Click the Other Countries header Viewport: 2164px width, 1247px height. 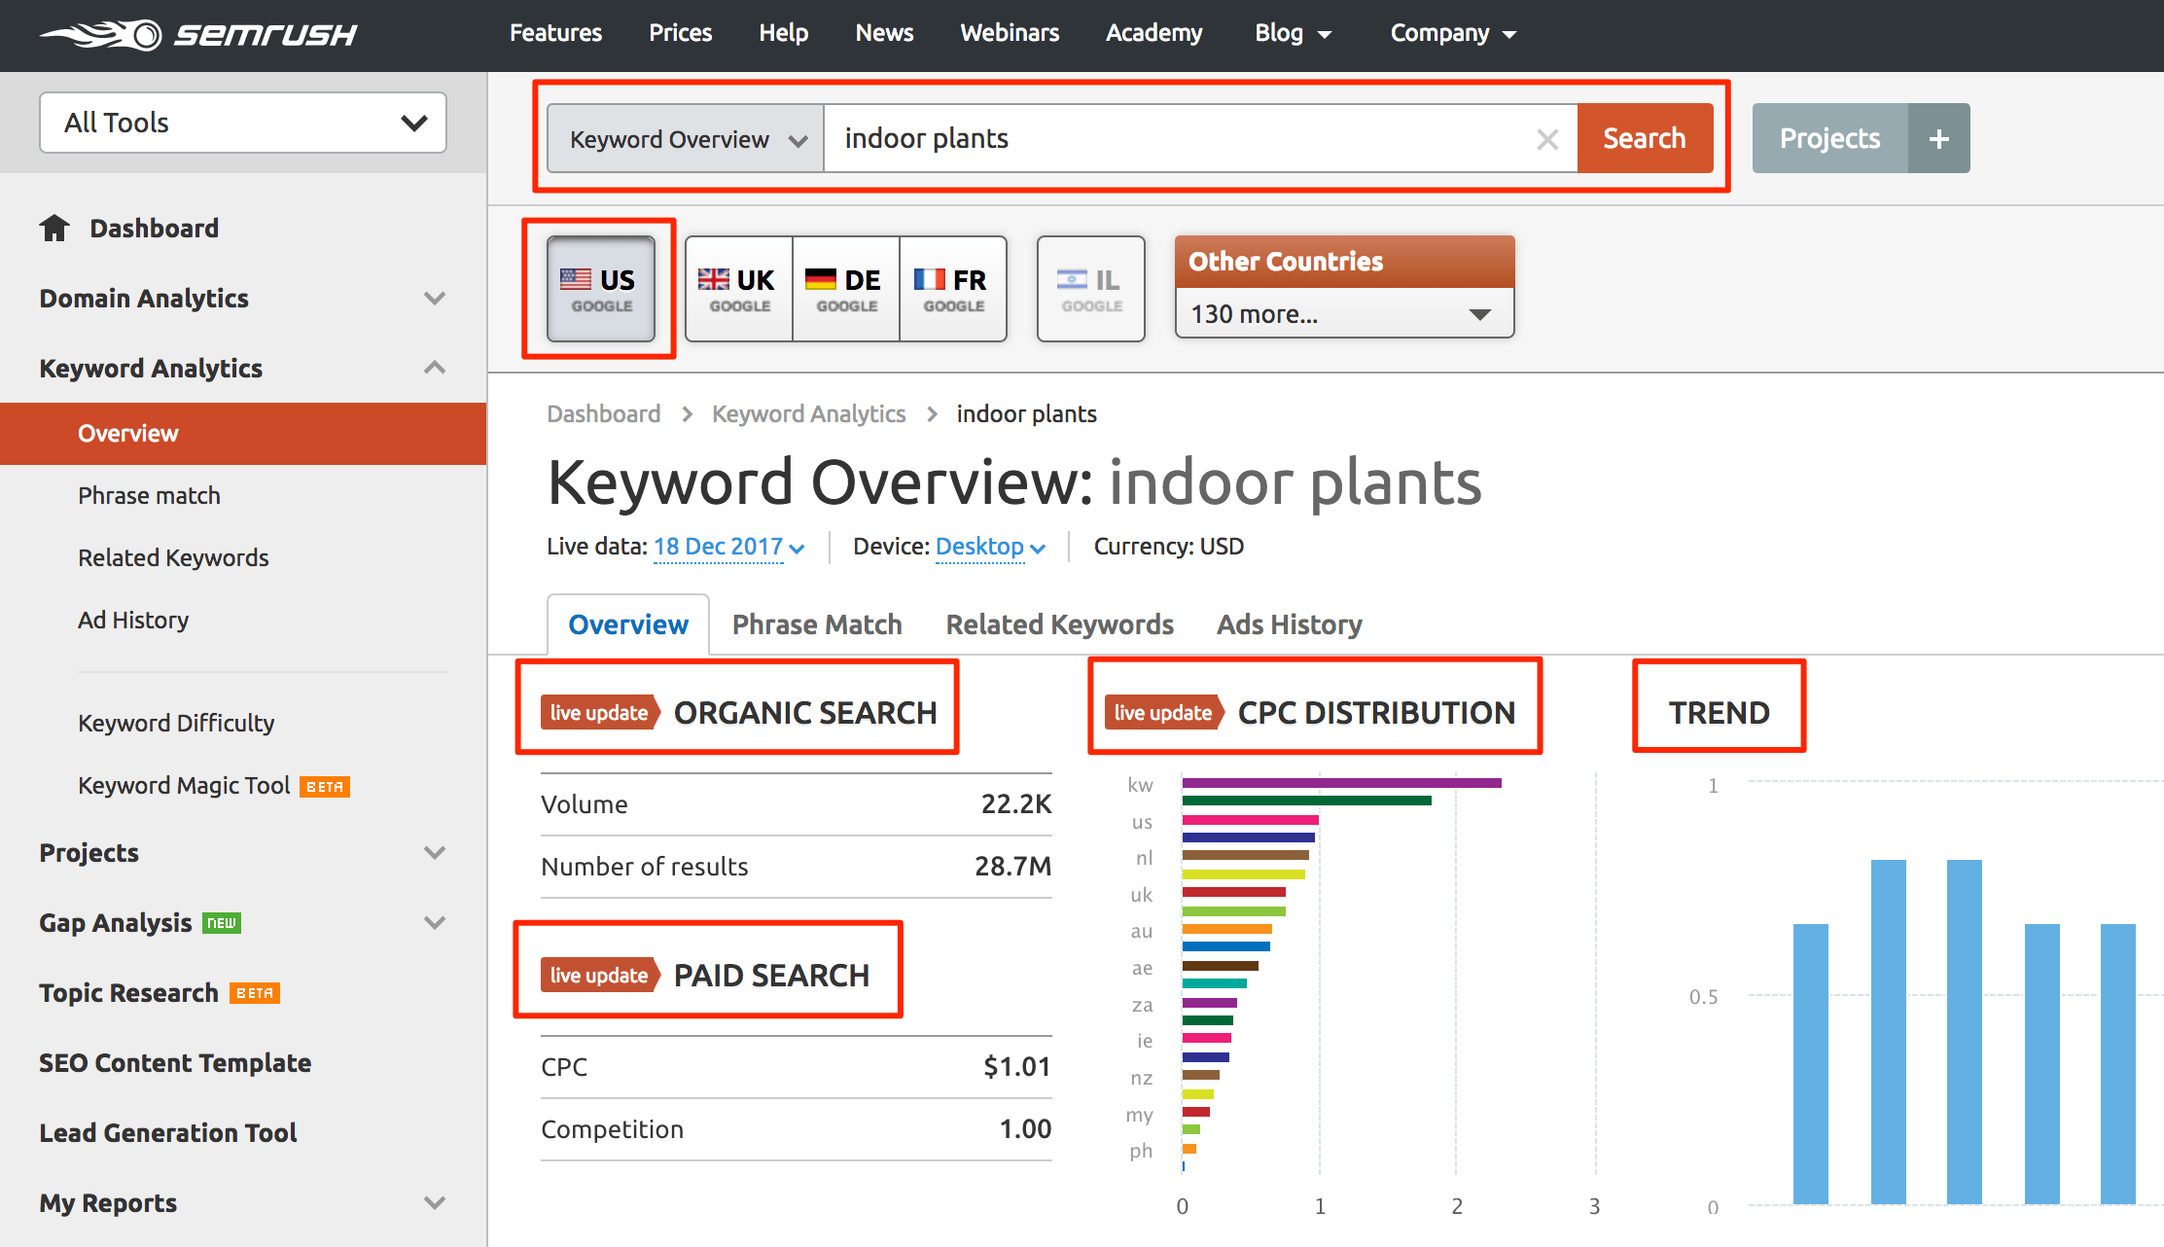pos(1344,262)
